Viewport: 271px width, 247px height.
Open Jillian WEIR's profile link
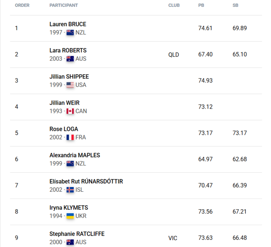pos(65,103)
